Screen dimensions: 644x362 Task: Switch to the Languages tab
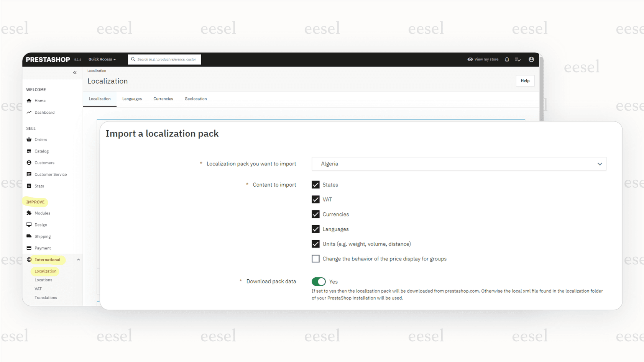click(132, 99)
